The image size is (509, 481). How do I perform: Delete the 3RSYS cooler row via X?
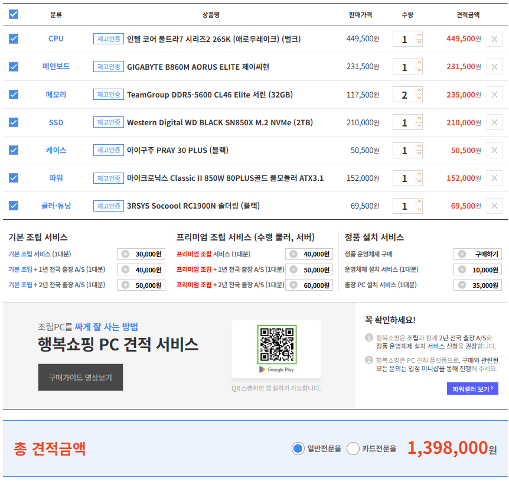tap(494, 206)
